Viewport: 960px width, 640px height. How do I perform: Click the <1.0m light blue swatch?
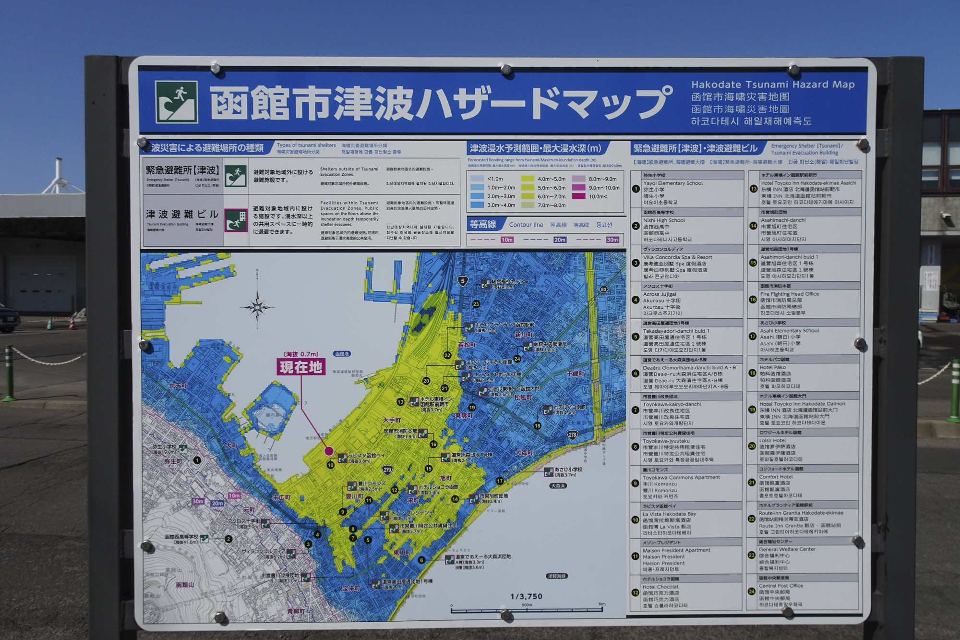pyautogui.click(x=477, y=179)
